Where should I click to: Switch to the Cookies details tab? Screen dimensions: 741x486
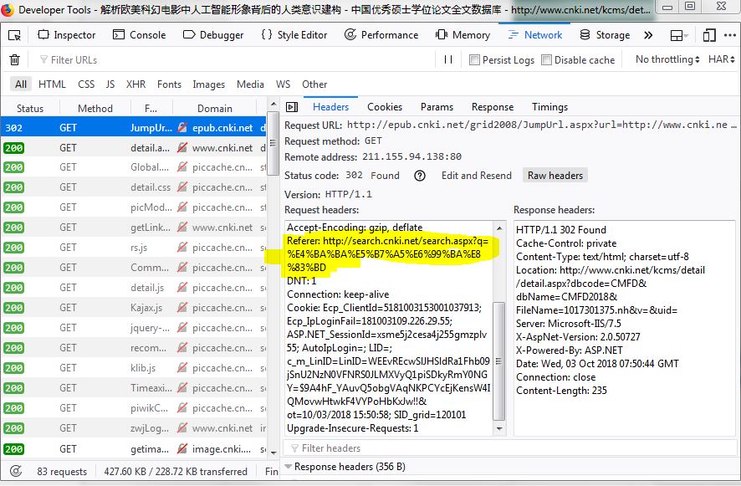tap(385, 107)
